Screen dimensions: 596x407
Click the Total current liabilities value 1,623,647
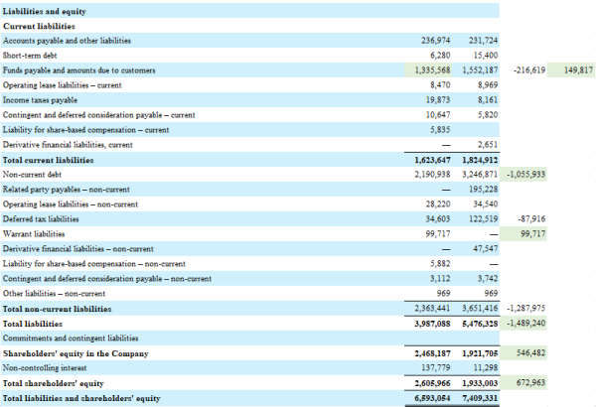point(430,159)
